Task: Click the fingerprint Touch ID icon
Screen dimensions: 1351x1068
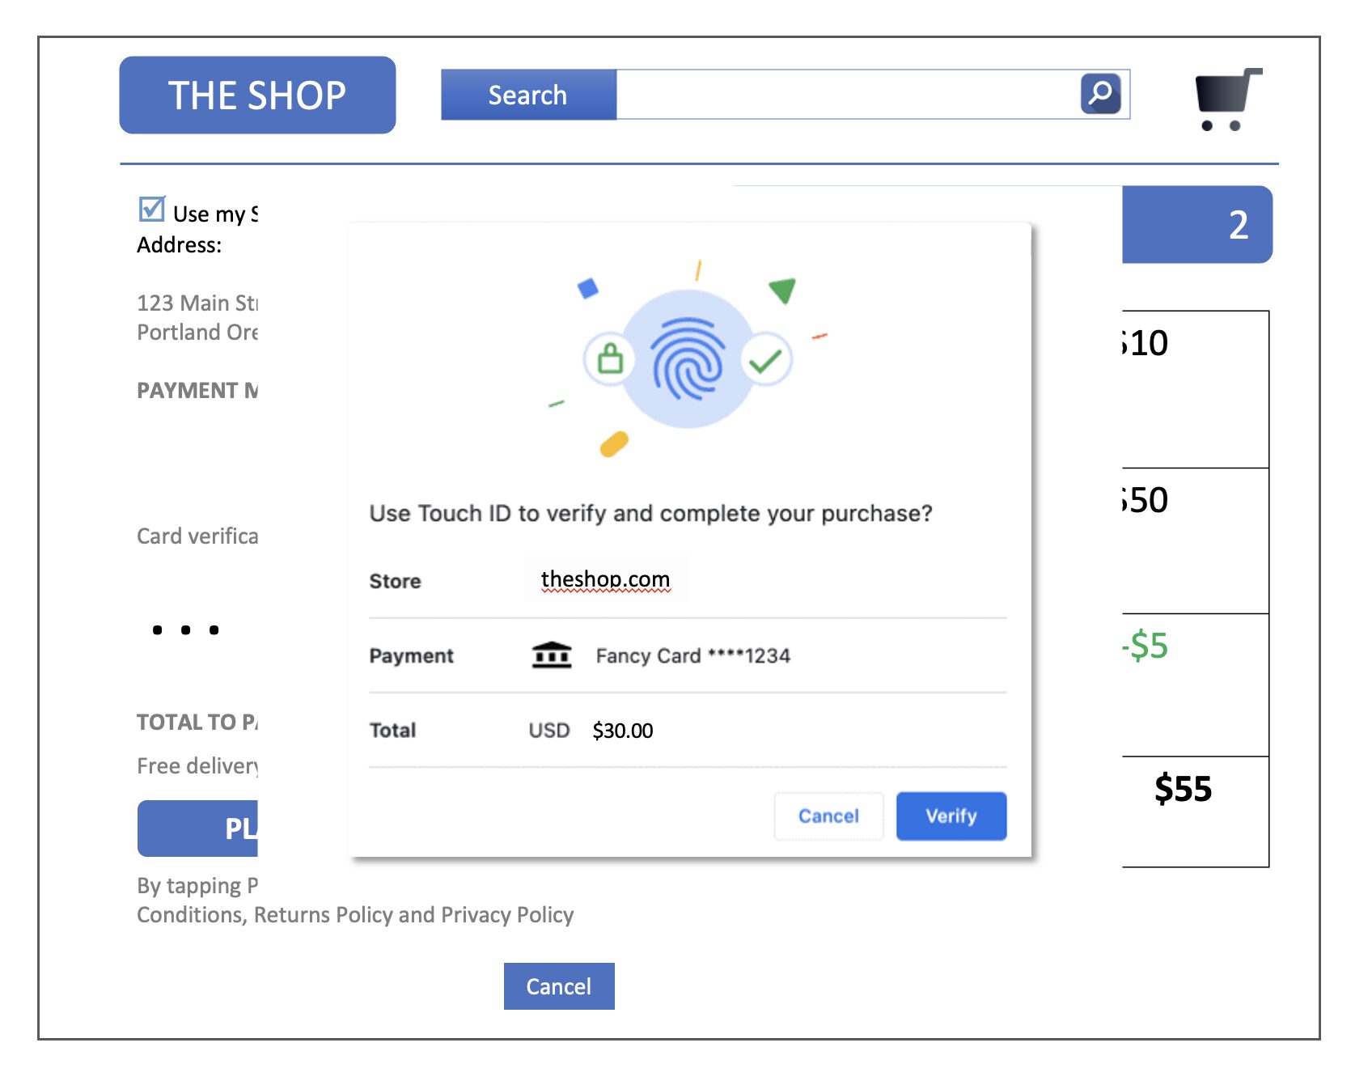Action: pos(688,359)
